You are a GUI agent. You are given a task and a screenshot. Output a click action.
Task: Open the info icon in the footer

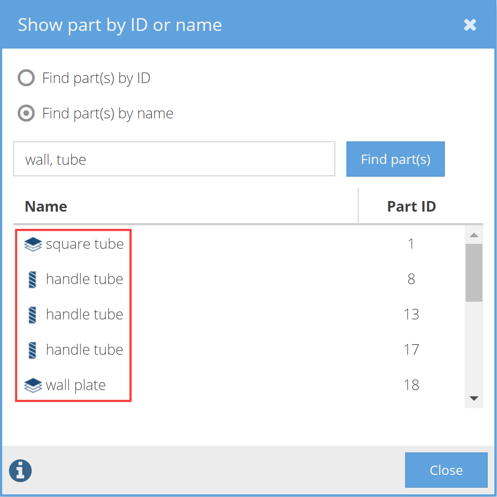20,470
